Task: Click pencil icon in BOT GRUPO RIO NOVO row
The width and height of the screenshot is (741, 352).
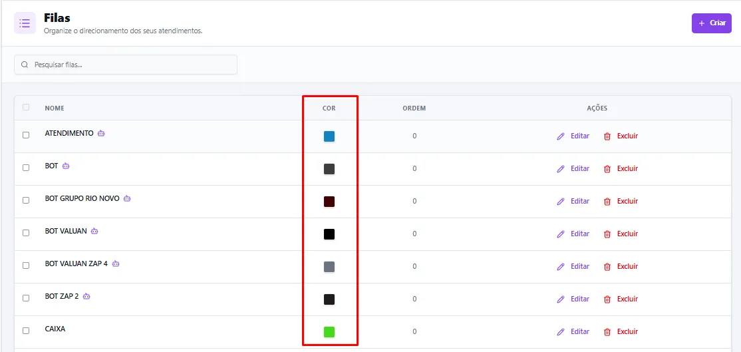Action: coord(561,201)
